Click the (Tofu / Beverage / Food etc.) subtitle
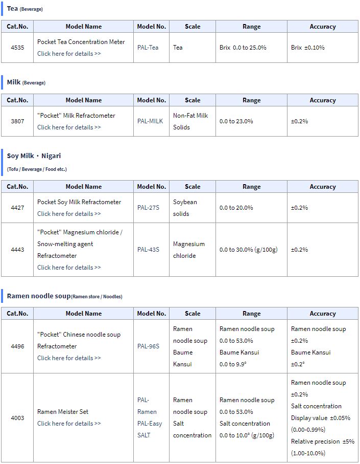Image resolution: width=360 pixels, height=464 pixels. click(37, 169)
